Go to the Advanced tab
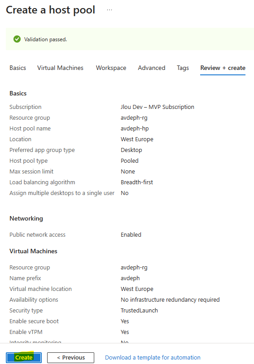The width and height of the screenshot is (254, 364). coord(152,68)
